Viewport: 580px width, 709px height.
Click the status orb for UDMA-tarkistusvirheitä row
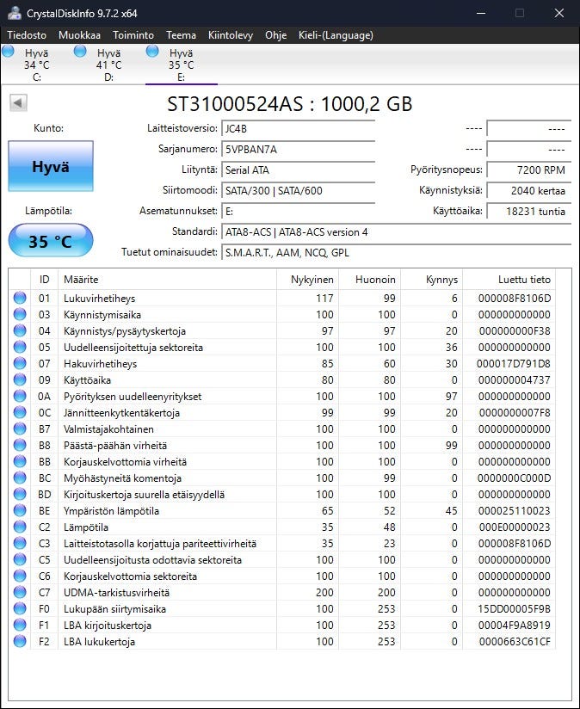coord(20,593)
